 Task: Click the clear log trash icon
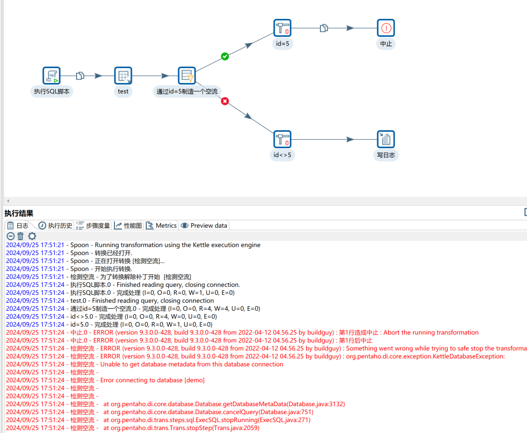click(x=20, y=236)
